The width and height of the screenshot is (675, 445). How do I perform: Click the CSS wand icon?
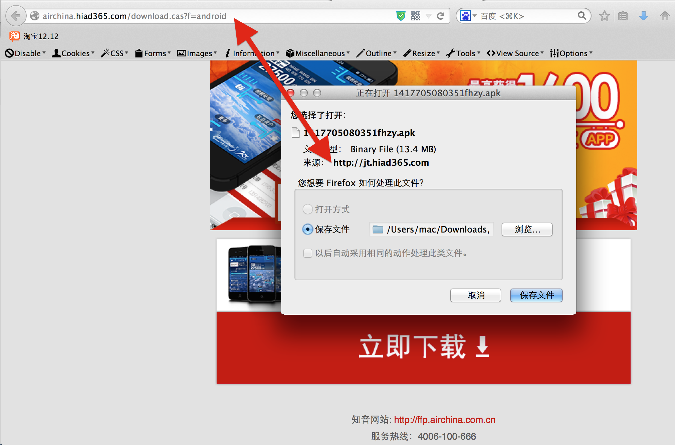pos(105,53)
